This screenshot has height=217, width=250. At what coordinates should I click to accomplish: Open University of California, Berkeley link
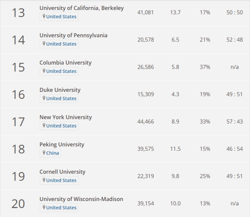tap(82, 8)
